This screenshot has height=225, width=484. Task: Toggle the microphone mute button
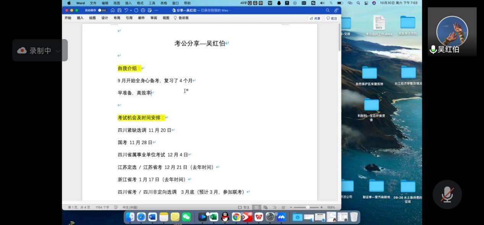447,194
